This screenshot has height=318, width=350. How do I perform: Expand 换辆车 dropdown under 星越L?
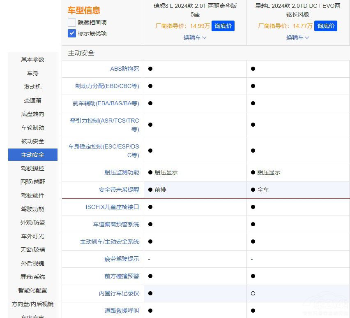point(297,37)
